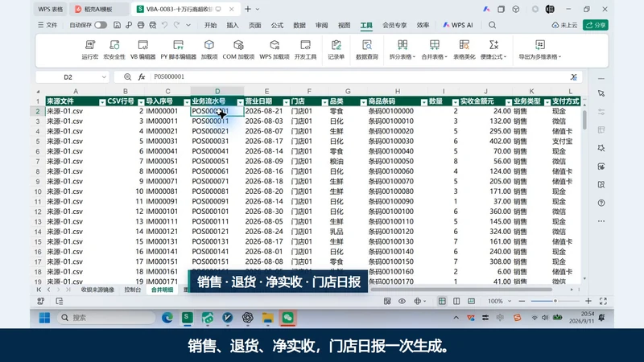Click the save icon in quick toolbar
Image resolution: width=644 pixels, height=362 pixels.
click(117, 25)
